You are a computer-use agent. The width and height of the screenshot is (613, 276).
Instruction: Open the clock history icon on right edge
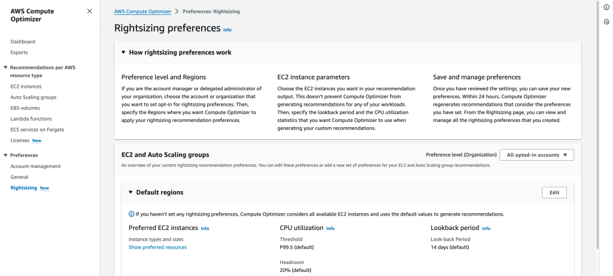(x=606, y=22)
